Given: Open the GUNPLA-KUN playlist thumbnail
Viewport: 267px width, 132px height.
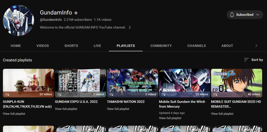Looking at the screenshot, I should [29, 83].
